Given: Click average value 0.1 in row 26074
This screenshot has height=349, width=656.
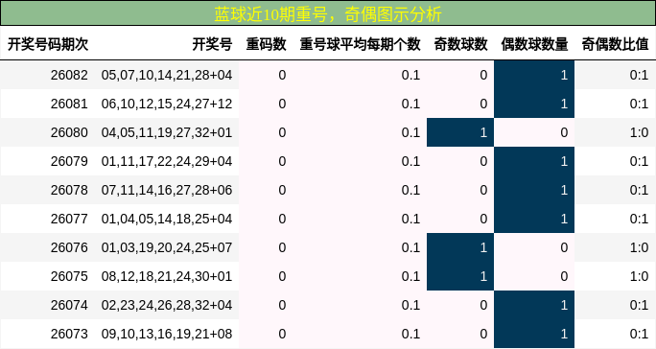Looking at the screenshot, I should [x=410, y=305].
